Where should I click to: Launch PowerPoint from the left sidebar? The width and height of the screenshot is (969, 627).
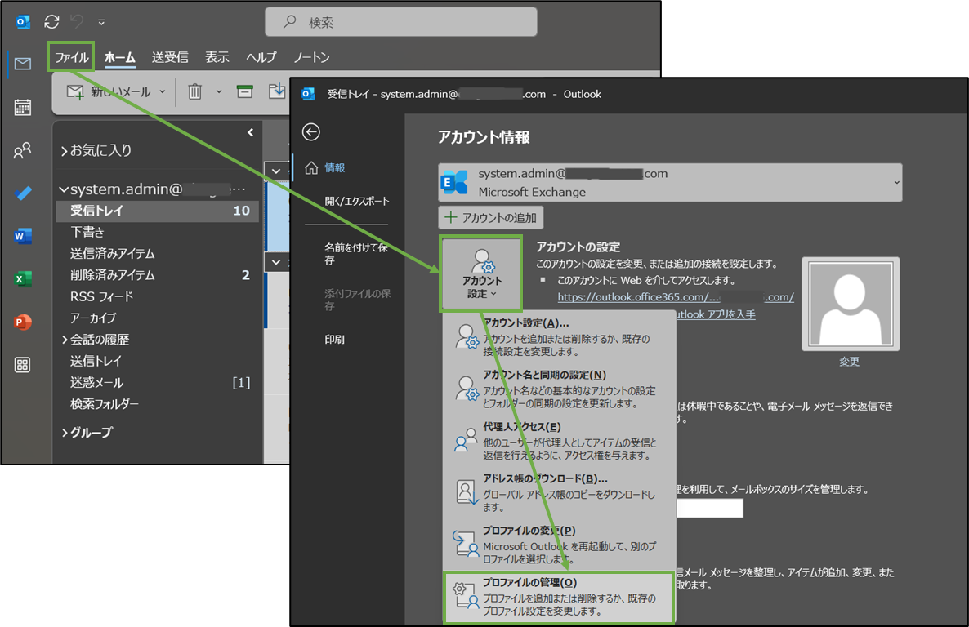[x=23, y=322]
